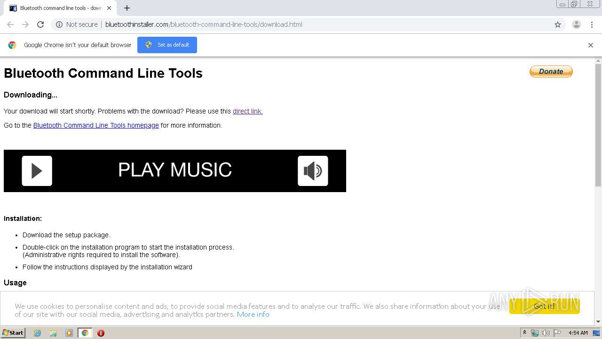This screenshot has height=339, width=602.
Task: Reload the page with the refresh icon
Action: tap(40, 24)
